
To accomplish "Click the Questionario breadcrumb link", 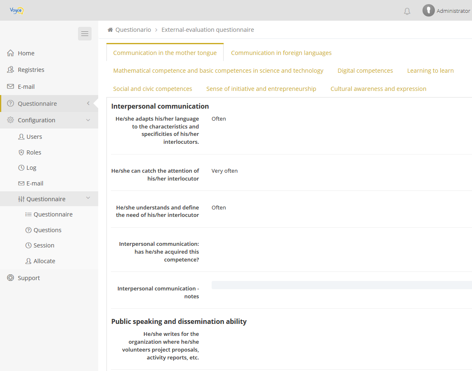I will tap(133, 29).
